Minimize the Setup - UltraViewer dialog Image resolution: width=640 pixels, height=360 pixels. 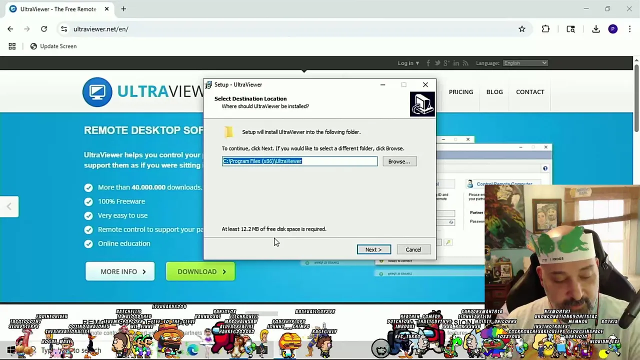pyautogui.click(x=382, y=84)
